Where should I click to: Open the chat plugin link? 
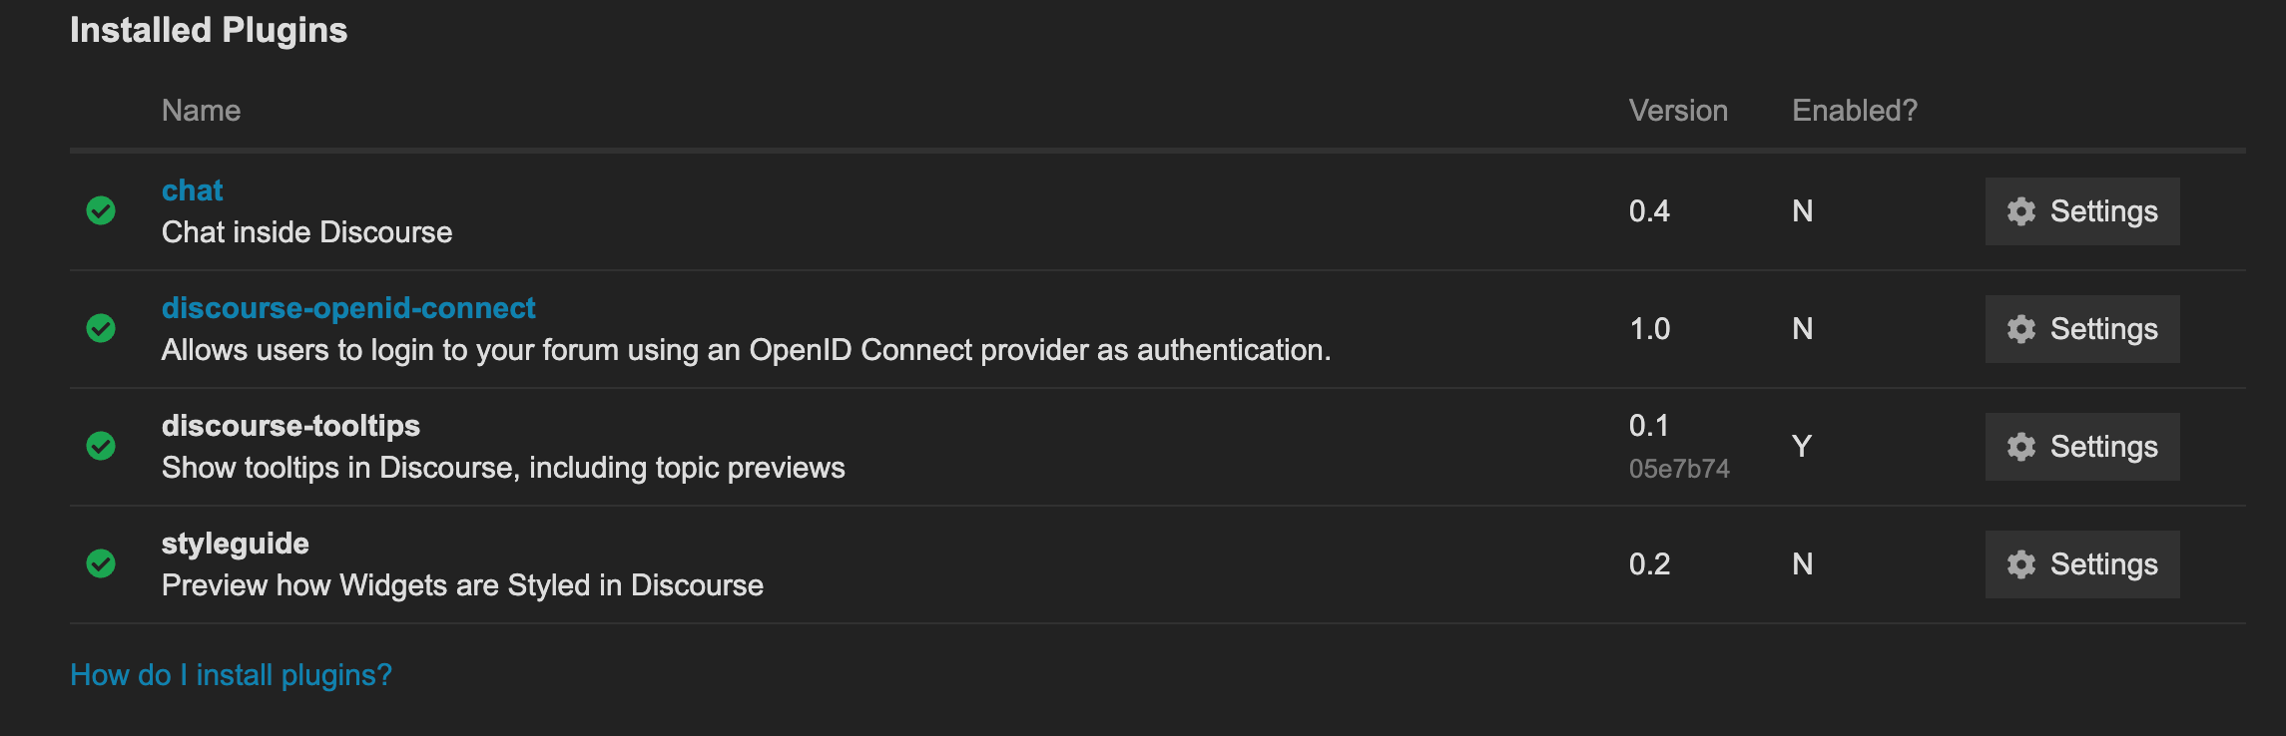[193, 190]
